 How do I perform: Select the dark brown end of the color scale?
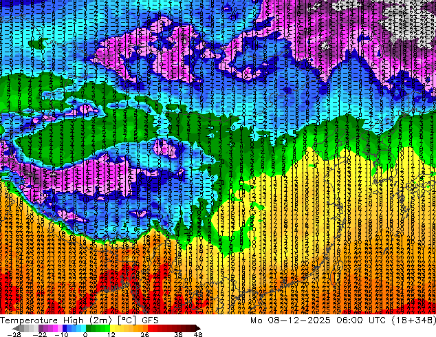click(197, 328)
